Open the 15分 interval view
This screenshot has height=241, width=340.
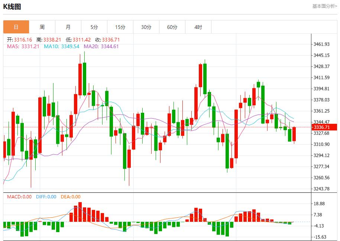coord(120,27)
